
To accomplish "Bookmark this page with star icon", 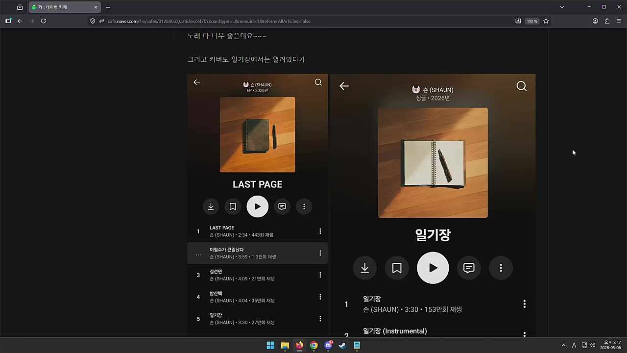I will pyautogui.click(x=546, y=21).
